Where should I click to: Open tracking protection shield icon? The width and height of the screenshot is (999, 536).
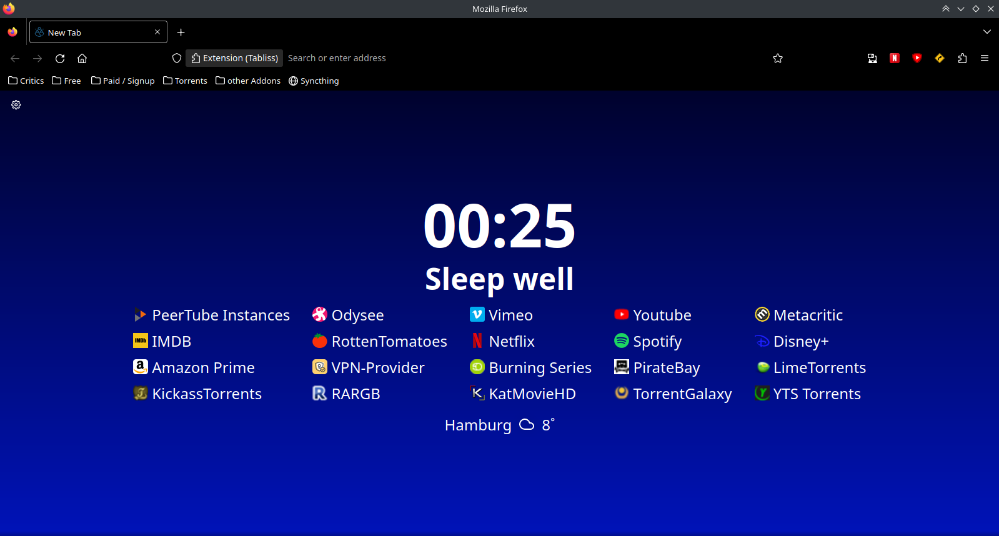177,58
